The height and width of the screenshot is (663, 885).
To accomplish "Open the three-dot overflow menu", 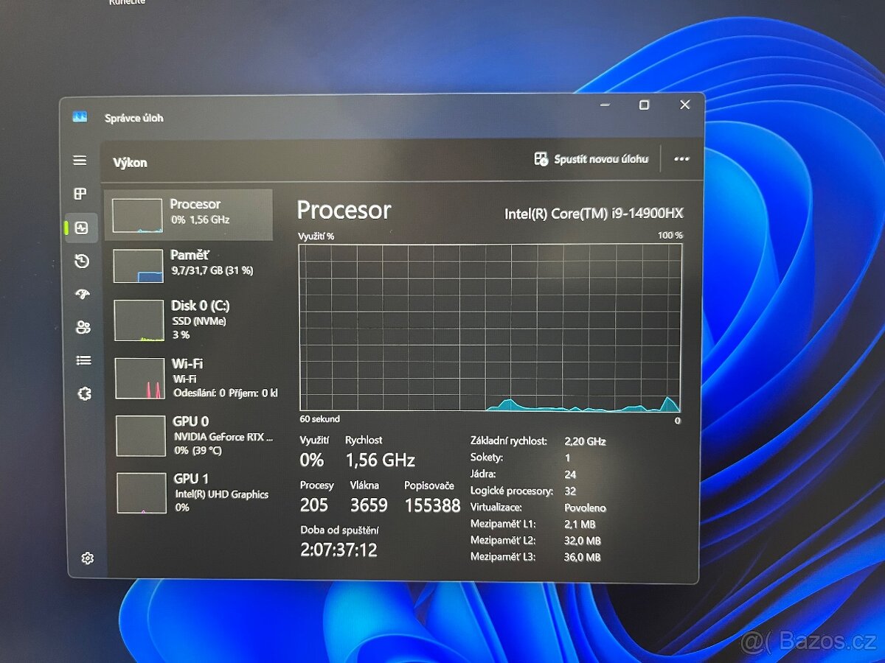I will click(x=681, y=159).
